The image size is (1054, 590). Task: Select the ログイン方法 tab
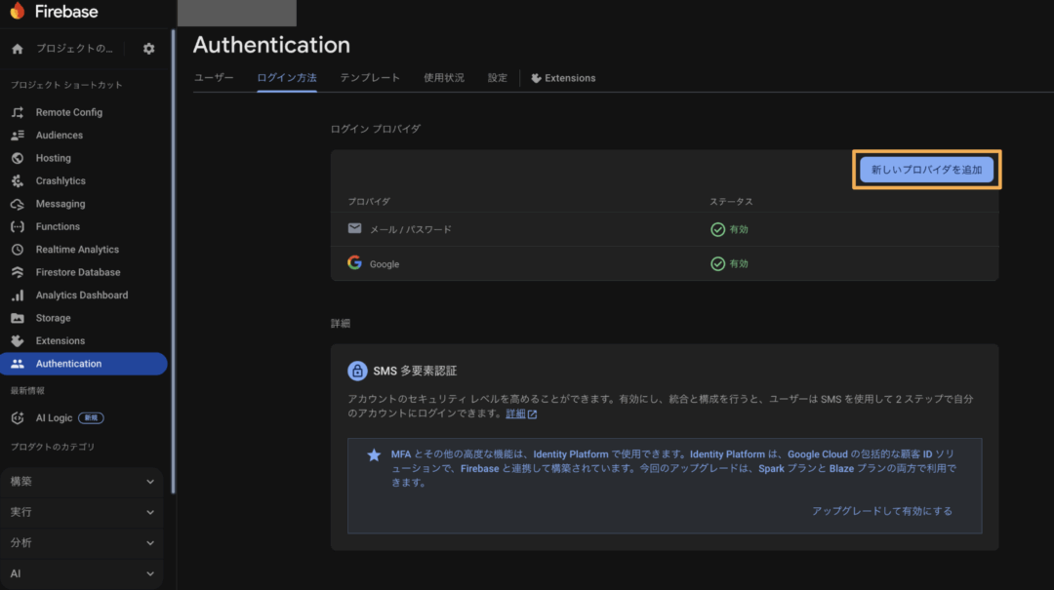click(x=286, y=78)
